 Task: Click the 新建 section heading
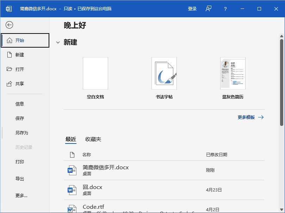70,42
